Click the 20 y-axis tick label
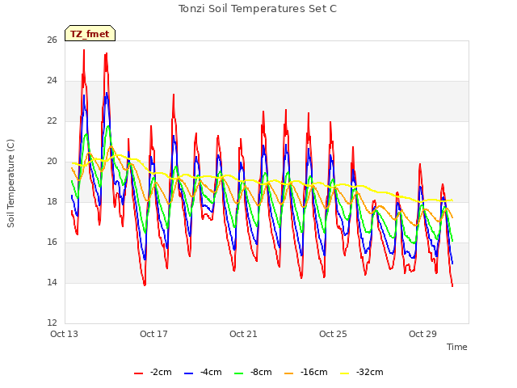This screenshot has width=517, height=388. (x=52, y=162)
